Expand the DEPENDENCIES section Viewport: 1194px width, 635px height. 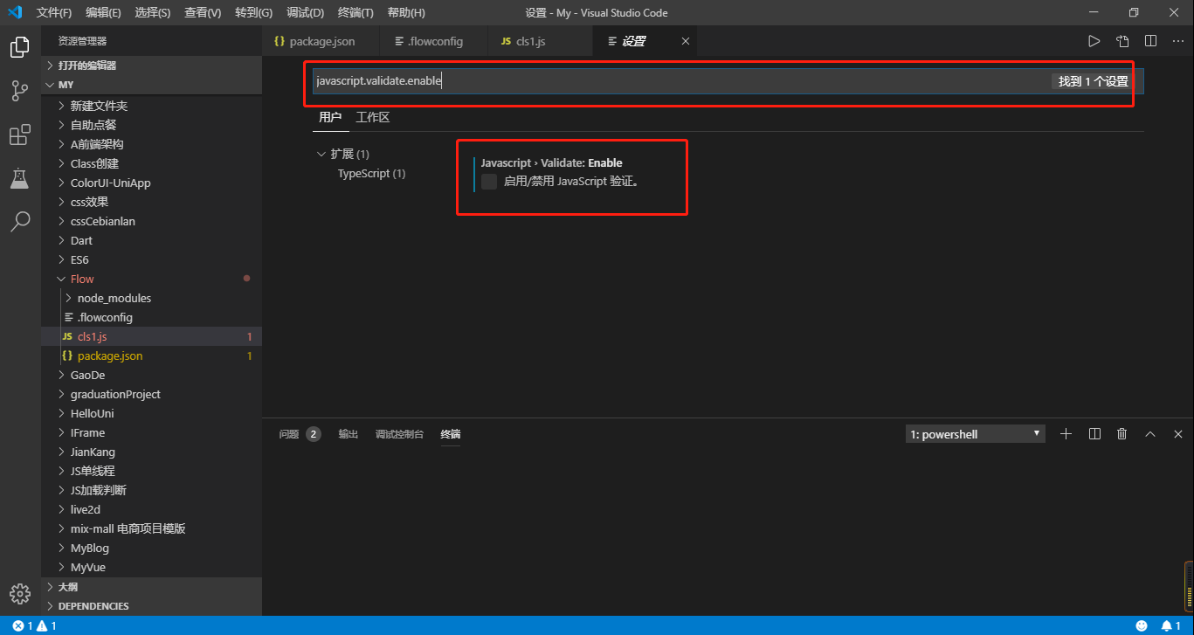coord(151,606)
